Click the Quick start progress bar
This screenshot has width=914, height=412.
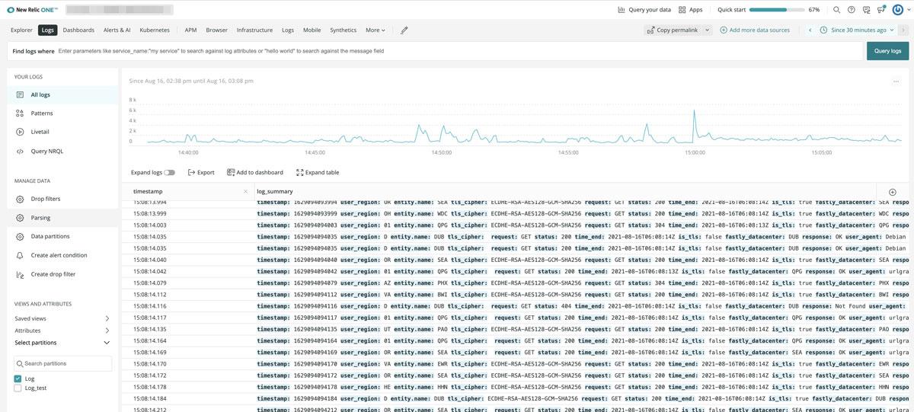(x=777, y=10)
